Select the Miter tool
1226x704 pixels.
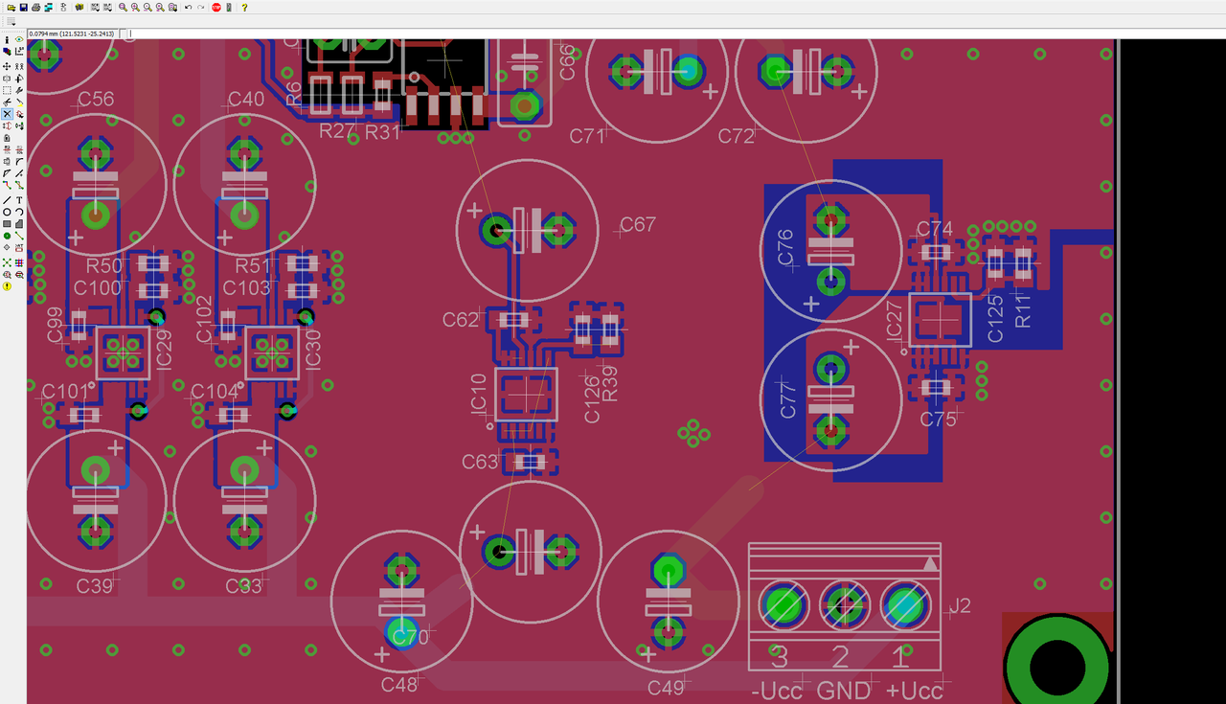click(19, 162)
